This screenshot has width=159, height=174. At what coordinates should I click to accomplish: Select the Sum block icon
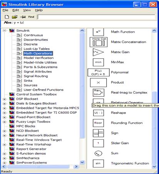point(98,154)
